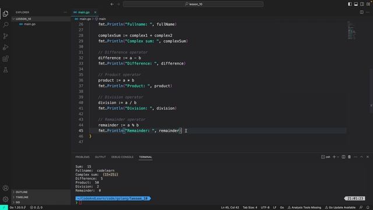
Task: Open the remote window indicator in status bar
Action: [4, 208]
